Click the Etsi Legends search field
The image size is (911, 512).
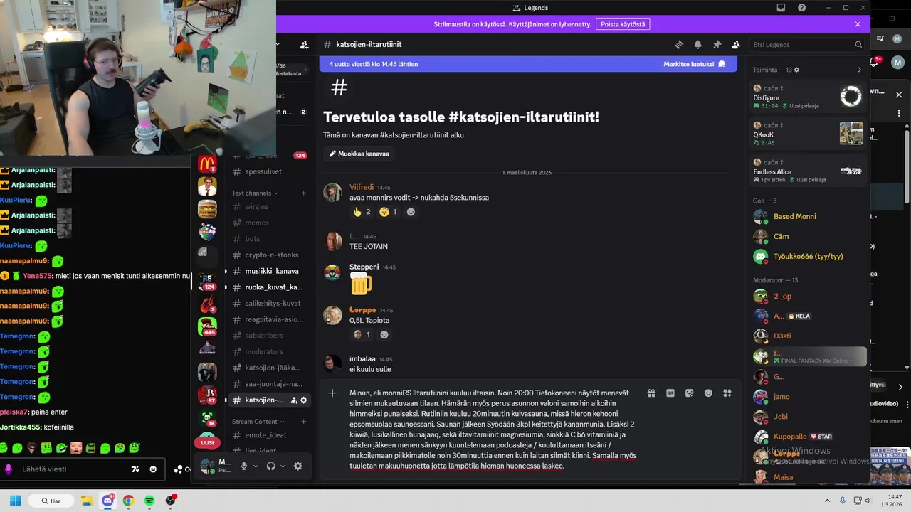point(807,44)
